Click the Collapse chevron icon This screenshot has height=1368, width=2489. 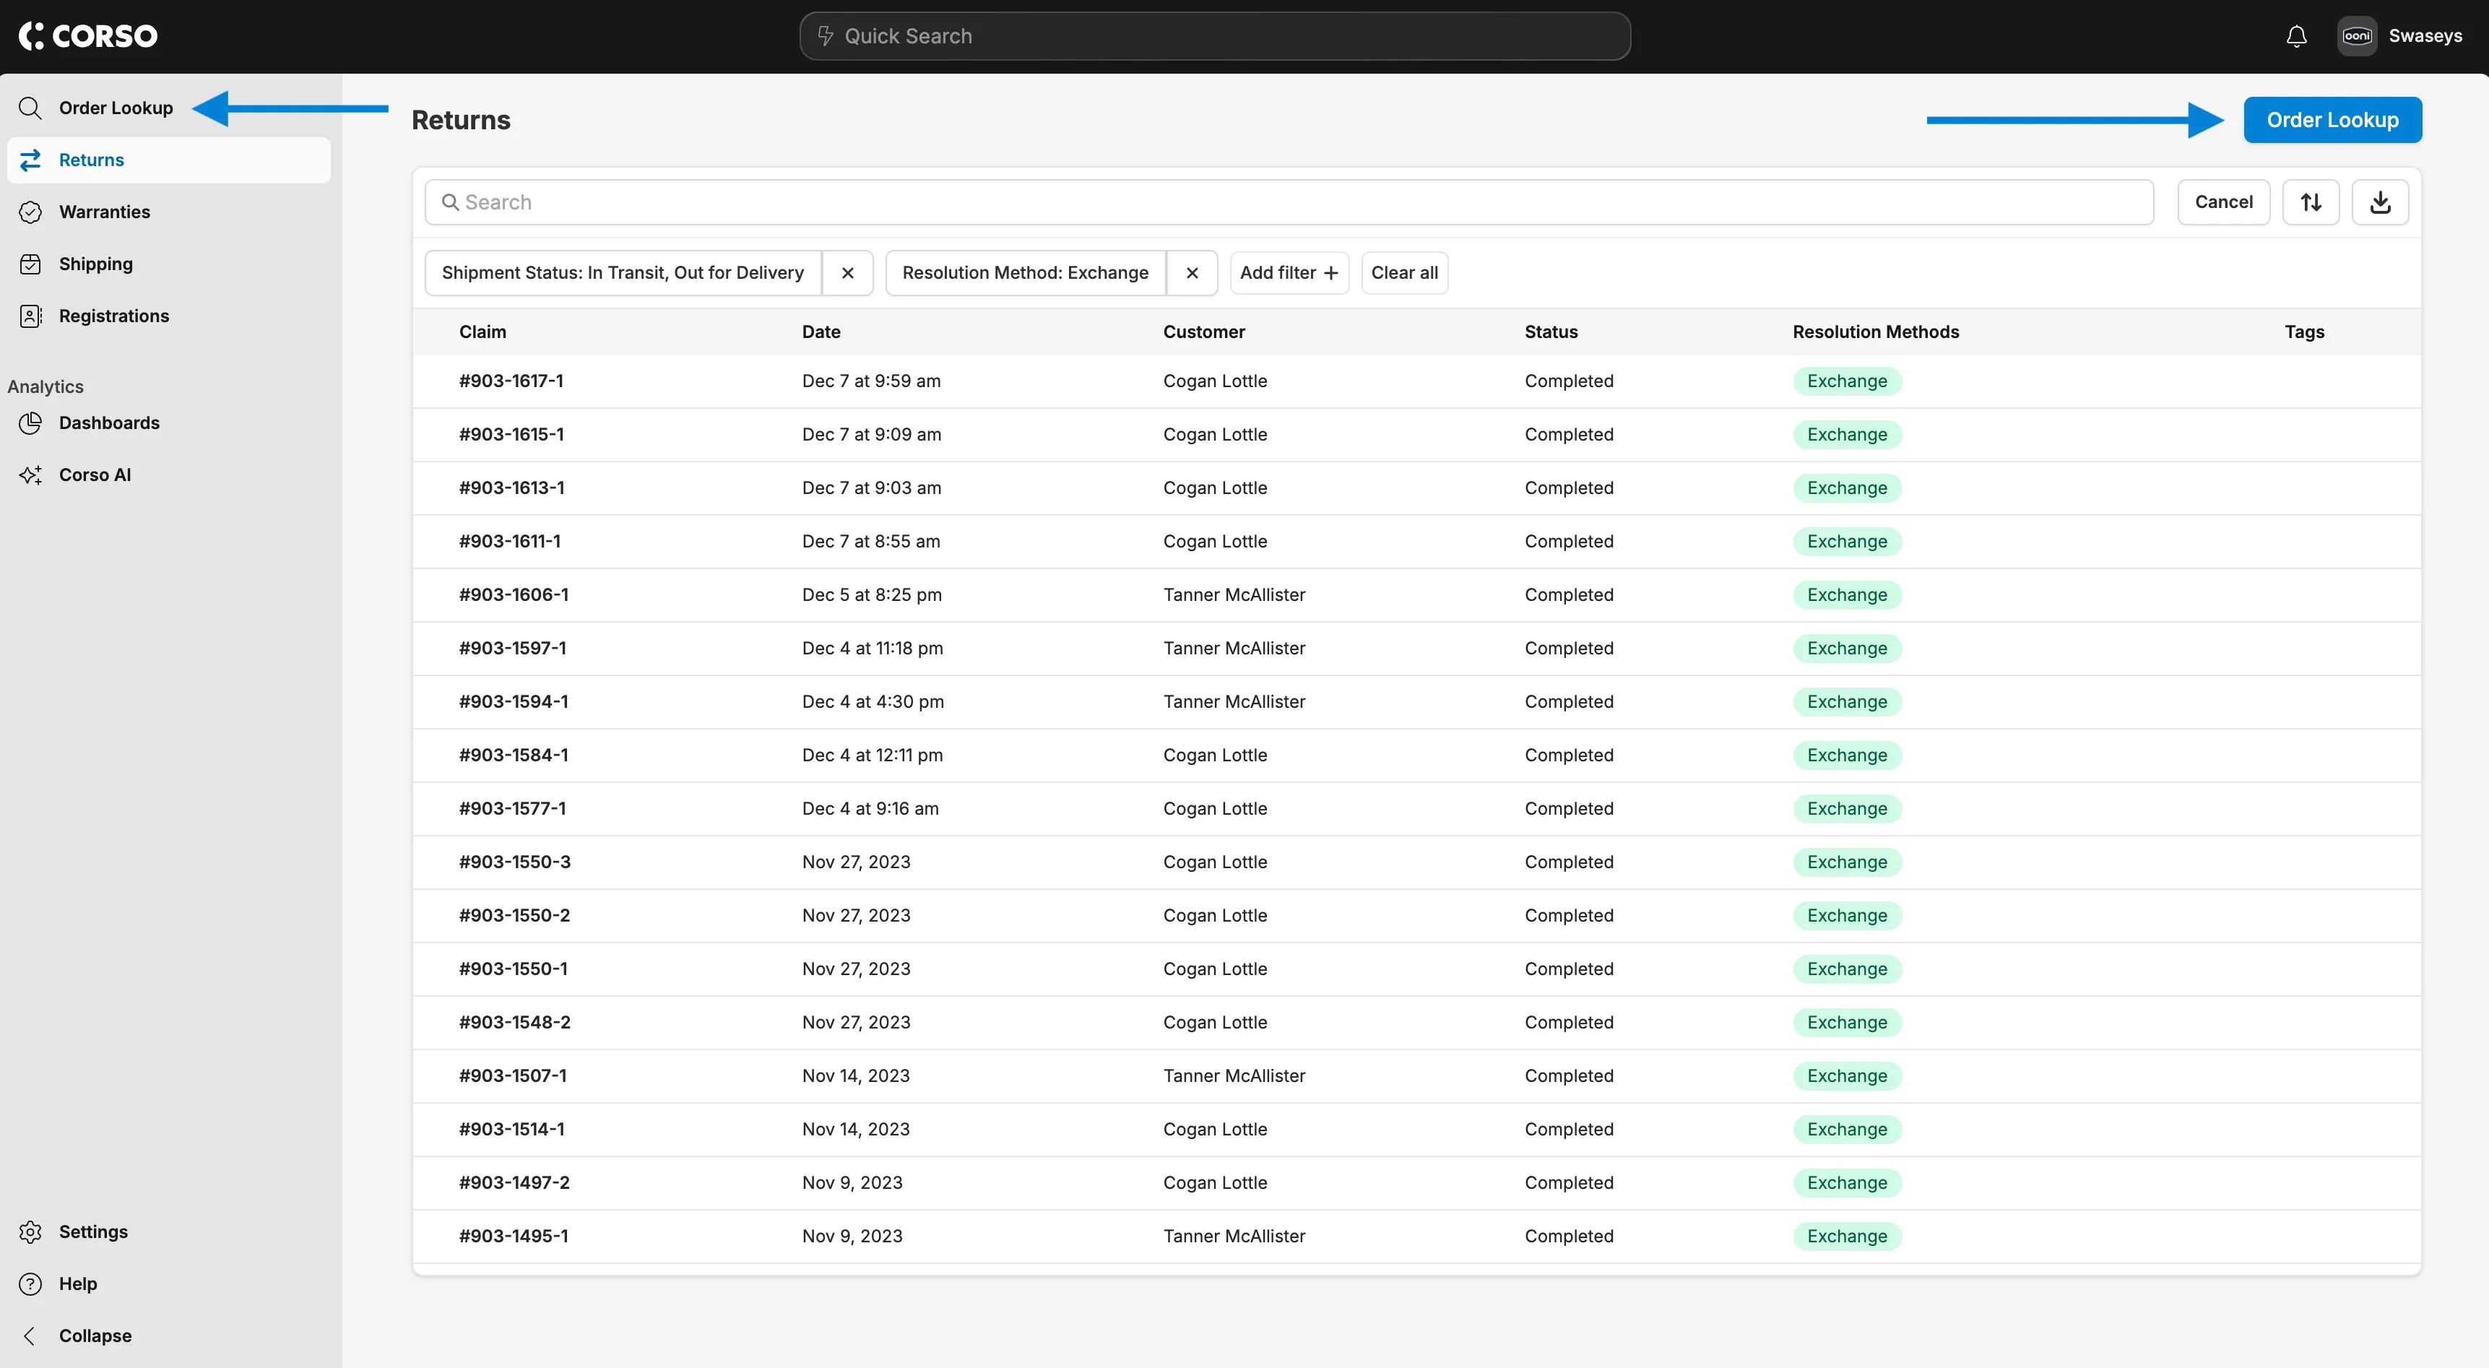coord(30,1336)
